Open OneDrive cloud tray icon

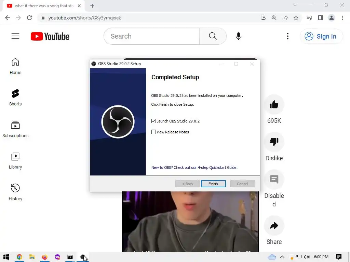pos(272,257)
